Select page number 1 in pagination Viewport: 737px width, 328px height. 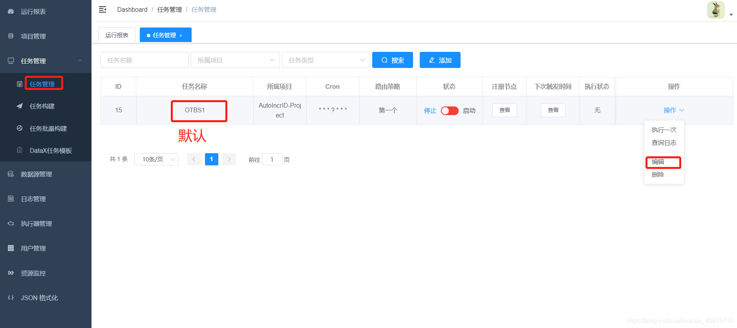212,159
